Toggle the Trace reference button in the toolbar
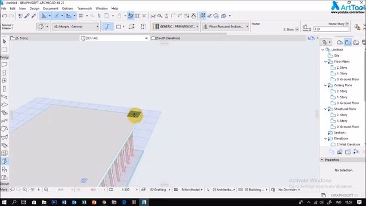Viewport: 366px width, 206px height. [x=107, y=16]
